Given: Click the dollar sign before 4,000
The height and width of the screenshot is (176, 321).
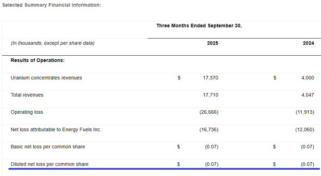Looking at the screenshot, I should (275, 78).
